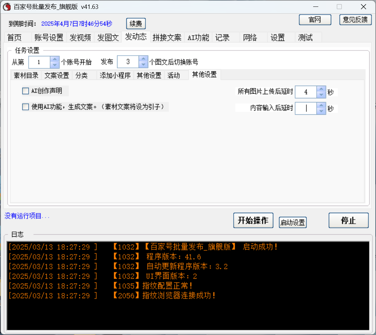Click the 停止 stop button

(x=348, y=220)
